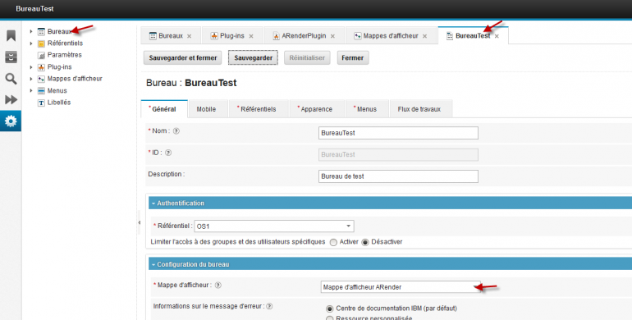Open the Menus settings tab
This screenshot has width=632, height=320.
[366, 109]
